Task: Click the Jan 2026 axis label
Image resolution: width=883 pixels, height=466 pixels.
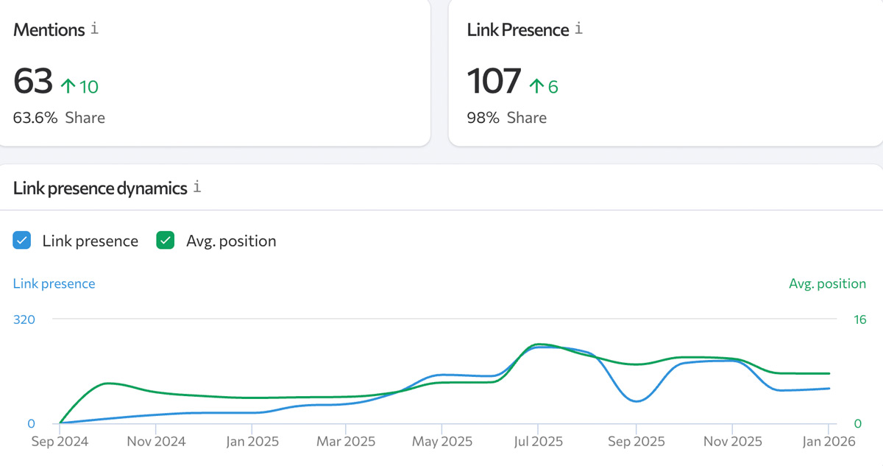Action: (x=828, y=442)
